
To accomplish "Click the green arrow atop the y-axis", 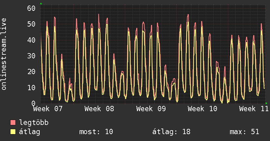I will pyautogui.click(x=41, y=4).
